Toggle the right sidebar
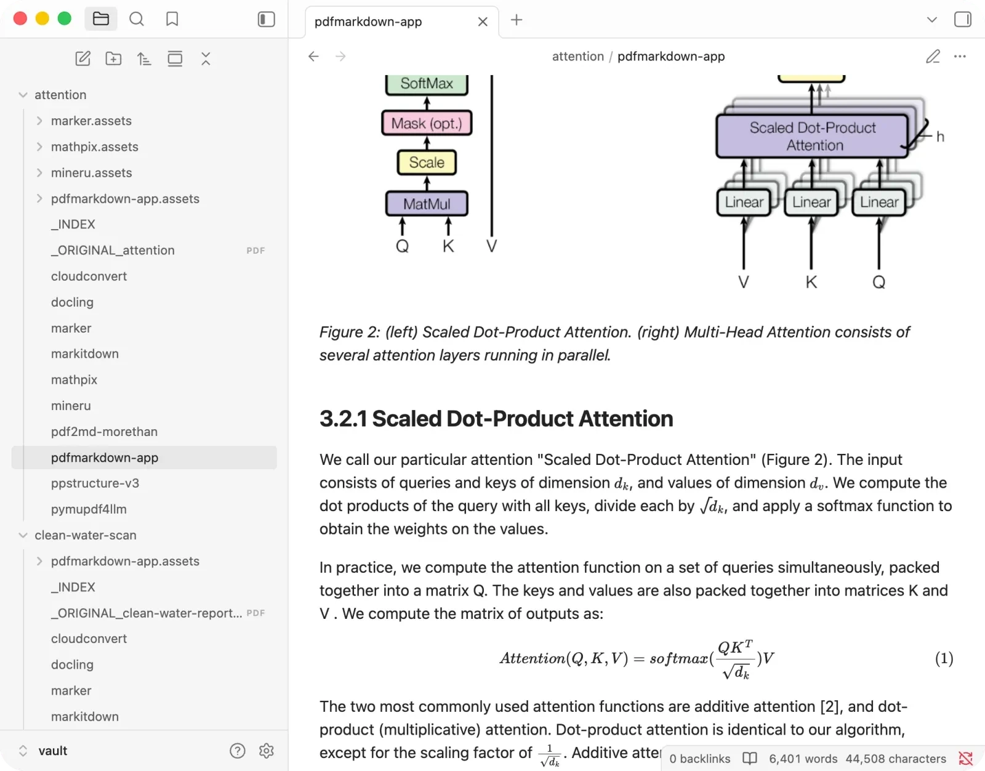Image resolution: width=985 pixels, height=771 pixels. click(963, 19)
